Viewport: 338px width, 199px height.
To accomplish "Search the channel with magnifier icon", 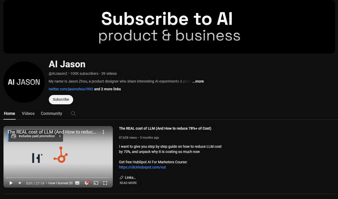I will pos(73,114).
